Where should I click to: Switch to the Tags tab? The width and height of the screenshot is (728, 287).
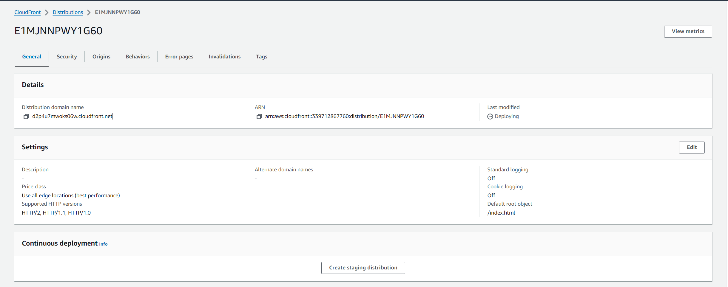tap(262, 57)
